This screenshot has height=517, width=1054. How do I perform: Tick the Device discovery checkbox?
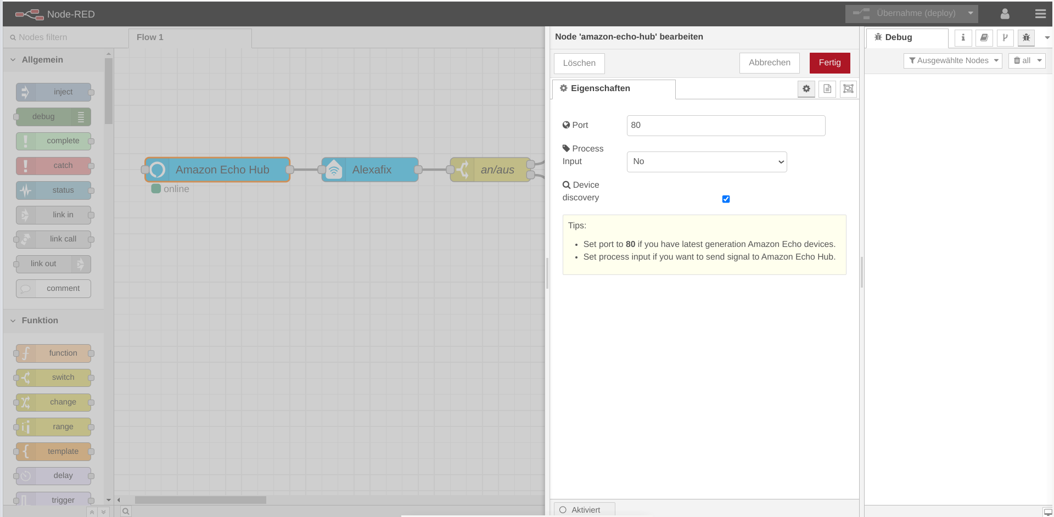tap(726, 199)
